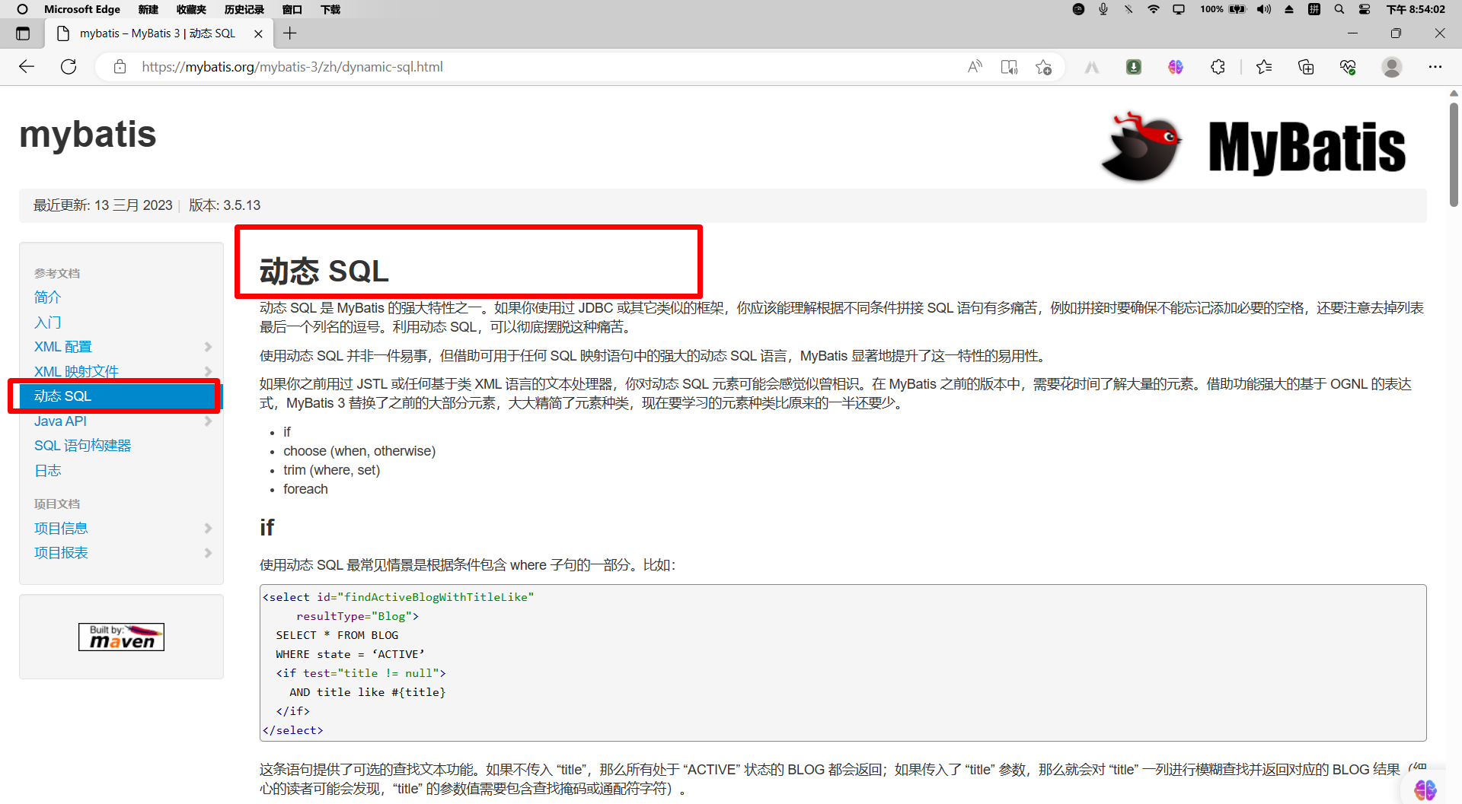The height and width of the screenshot is (804, 1462).
Task: Open the 窗口 menu
Action: (292, 9)
